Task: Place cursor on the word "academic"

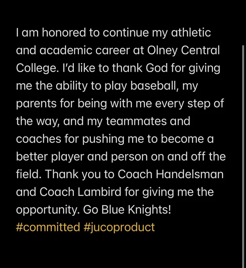Action: pyautogui.click(x=66, y=50)
